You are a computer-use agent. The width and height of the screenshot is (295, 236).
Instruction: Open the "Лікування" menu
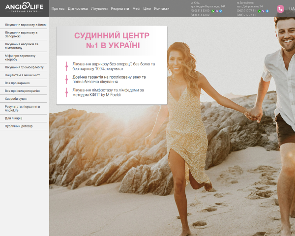tap(99, 9)
